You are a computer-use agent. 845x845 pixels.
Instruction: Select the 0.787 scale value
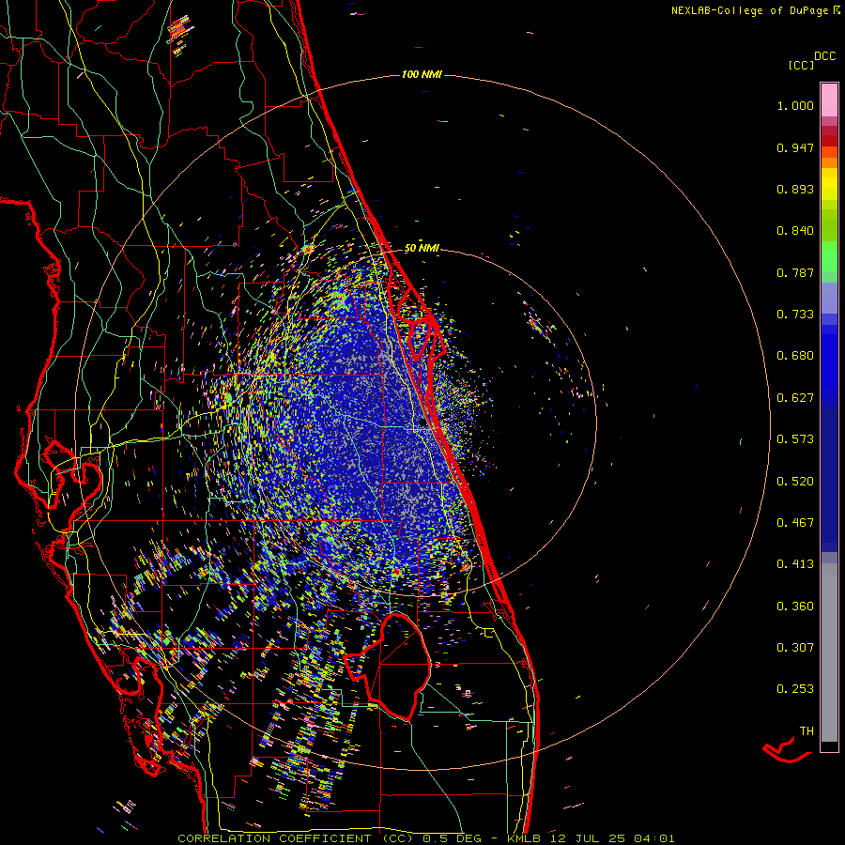click(x=795, y=272)
